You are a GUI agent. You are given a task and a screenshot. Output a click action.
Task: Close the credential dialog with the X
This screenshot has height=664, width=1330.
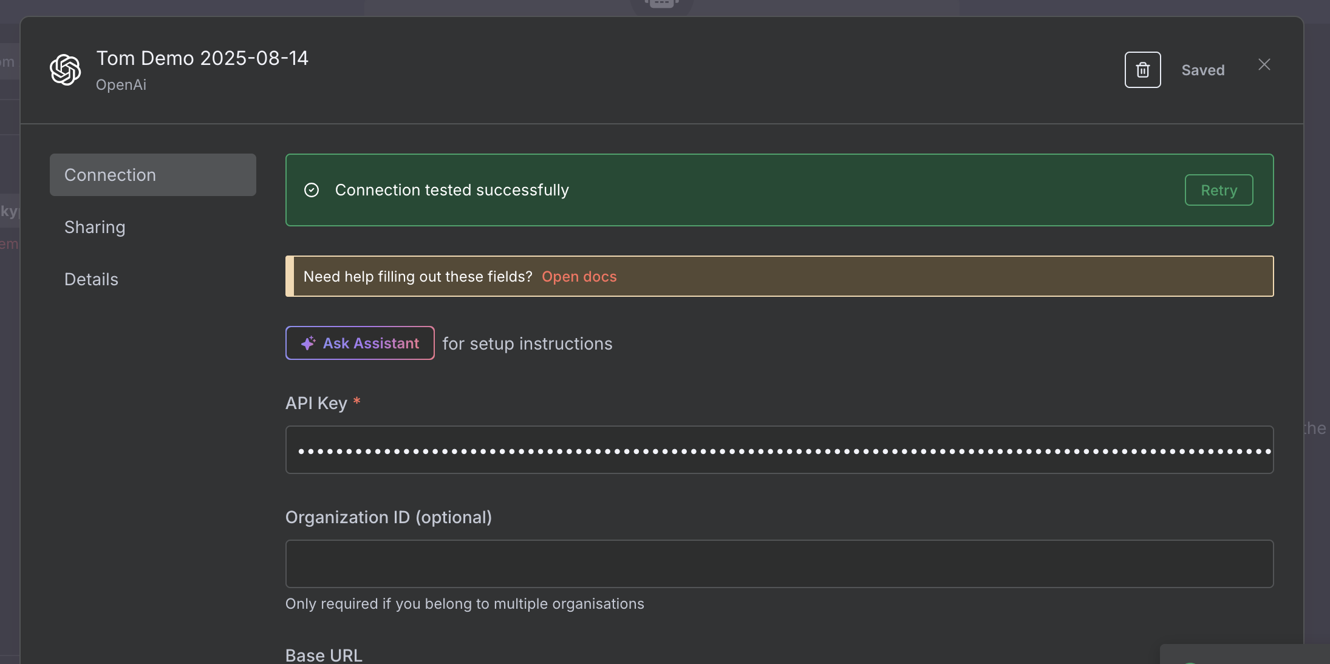coord(1264,65)
